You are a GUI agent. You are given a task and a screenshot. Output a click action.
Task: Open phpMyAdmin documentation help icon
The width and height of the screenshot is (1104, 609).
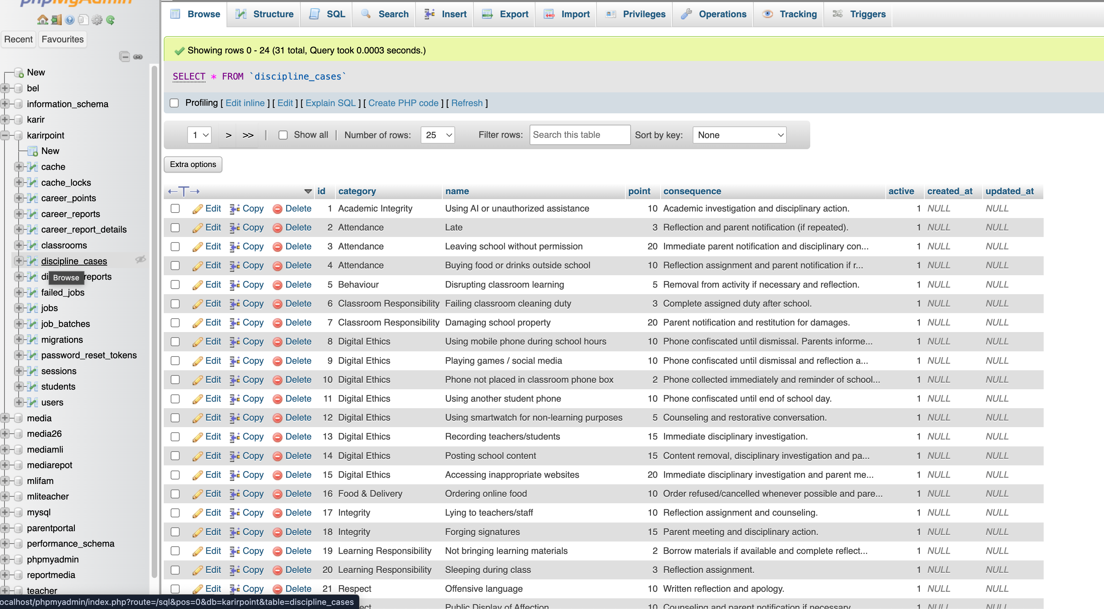(x=70, y=20)
